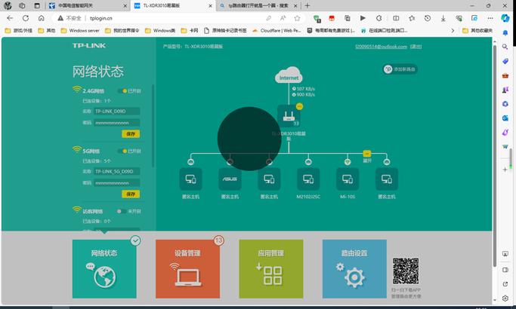516x309 pixels.
Task: Click the page vertical scrollbar
Action: [494, 156]
